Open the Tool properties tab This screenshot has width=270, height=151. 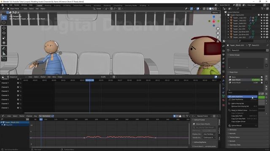click(224, 46)
